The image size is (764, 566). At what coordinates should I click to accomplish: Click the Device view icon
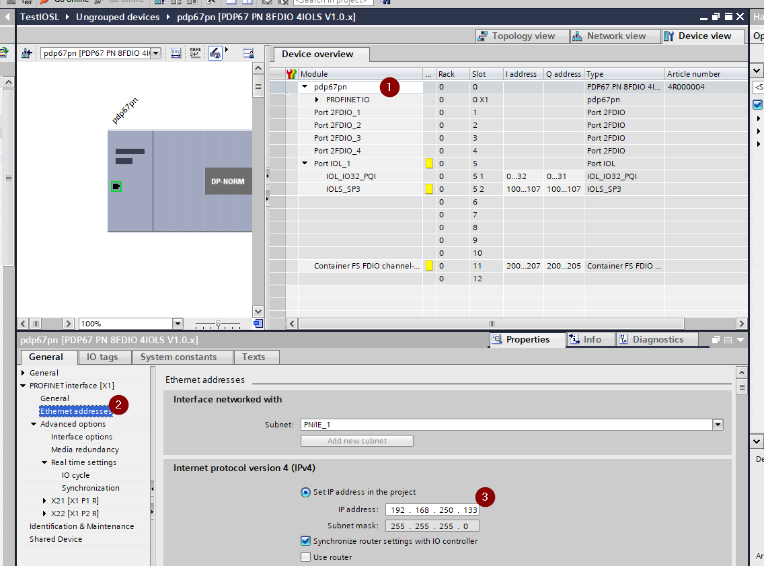(x=669, y=36)
